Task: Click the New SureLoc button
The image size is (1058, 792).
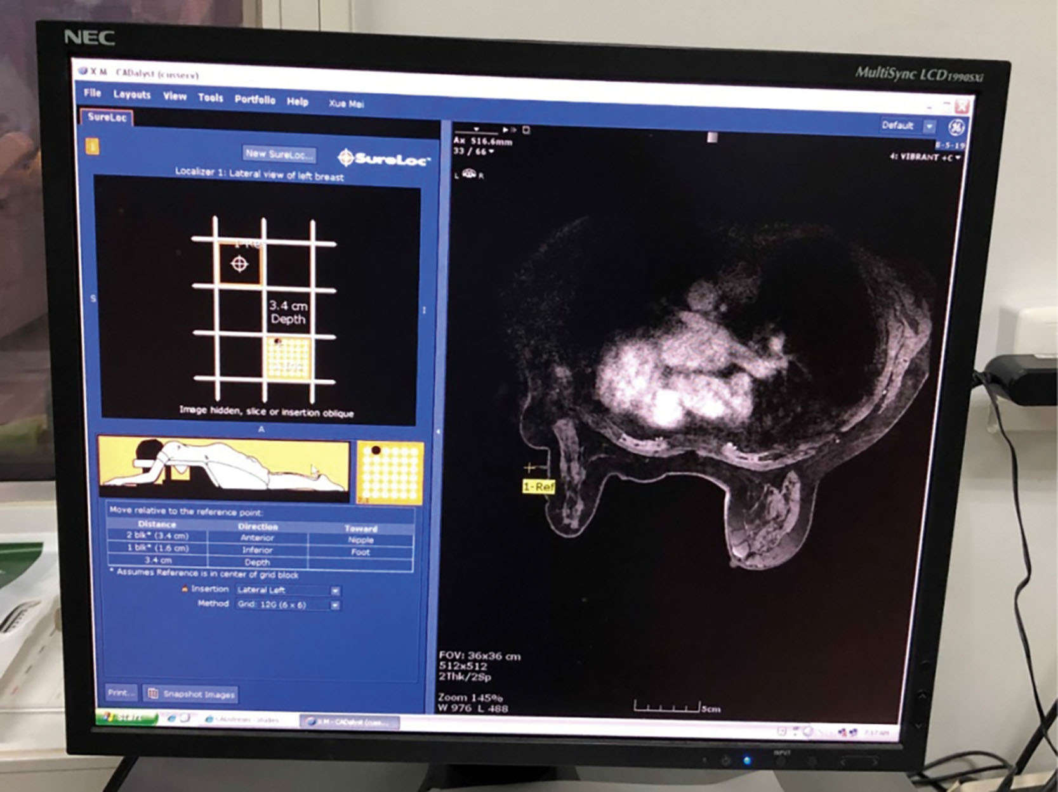Action: pos(279,153)
